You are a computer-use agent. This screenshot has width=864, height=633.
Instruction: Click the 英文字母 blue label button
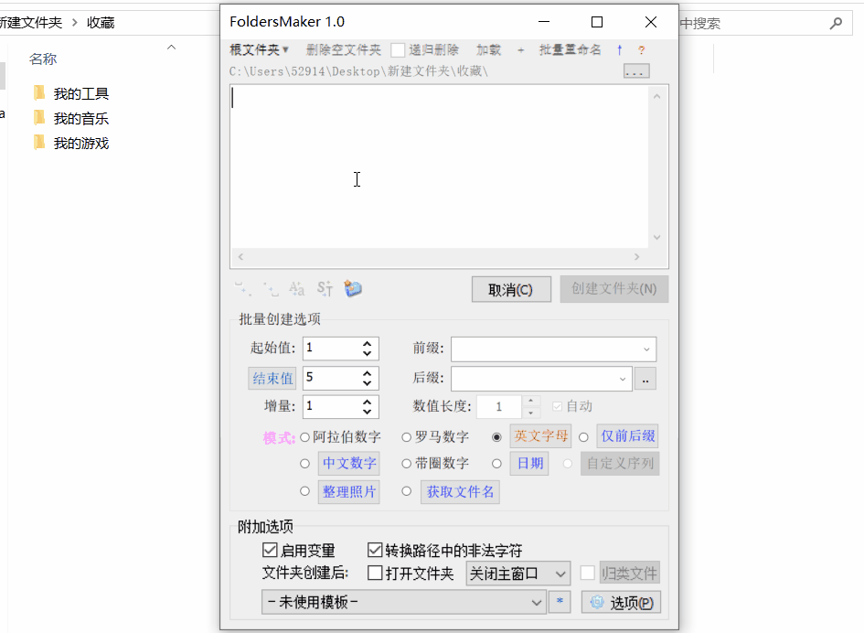click(x=540, y=436)
